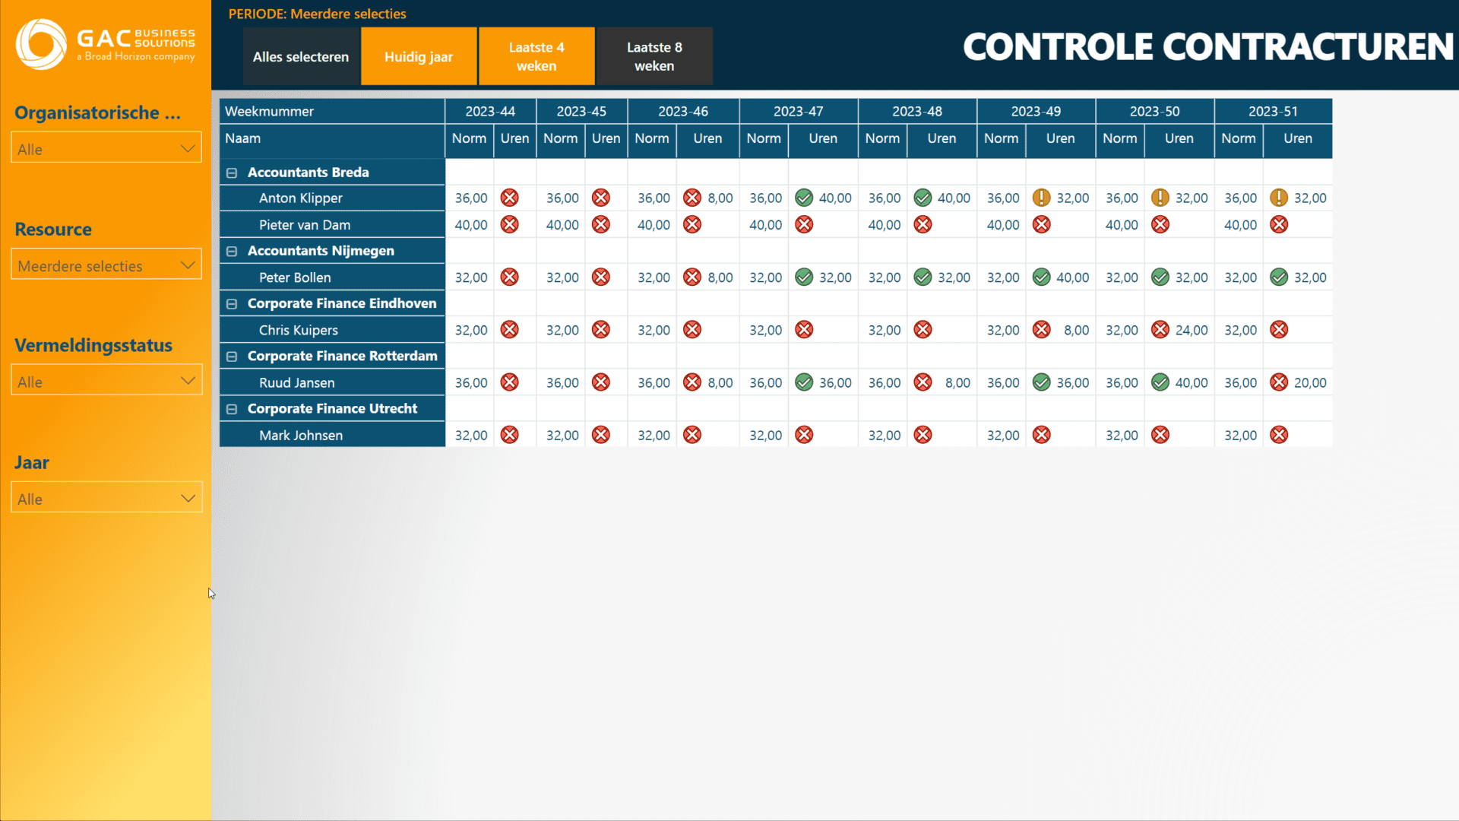
Task: Click red cross icon for Peter Bollen week 2023-46
Action: coord(692,277)
